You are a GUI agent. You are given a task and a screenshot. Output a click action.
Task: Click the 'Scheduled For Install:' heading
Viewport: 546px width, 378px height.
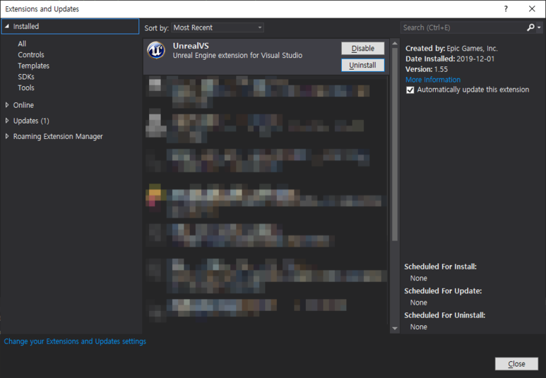coord(441,267)
